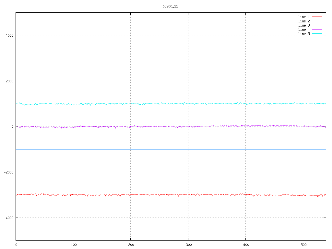This screenshot has height=249, width=332.
Task: Select the "line 3" legend label
Action: [304, 25]
